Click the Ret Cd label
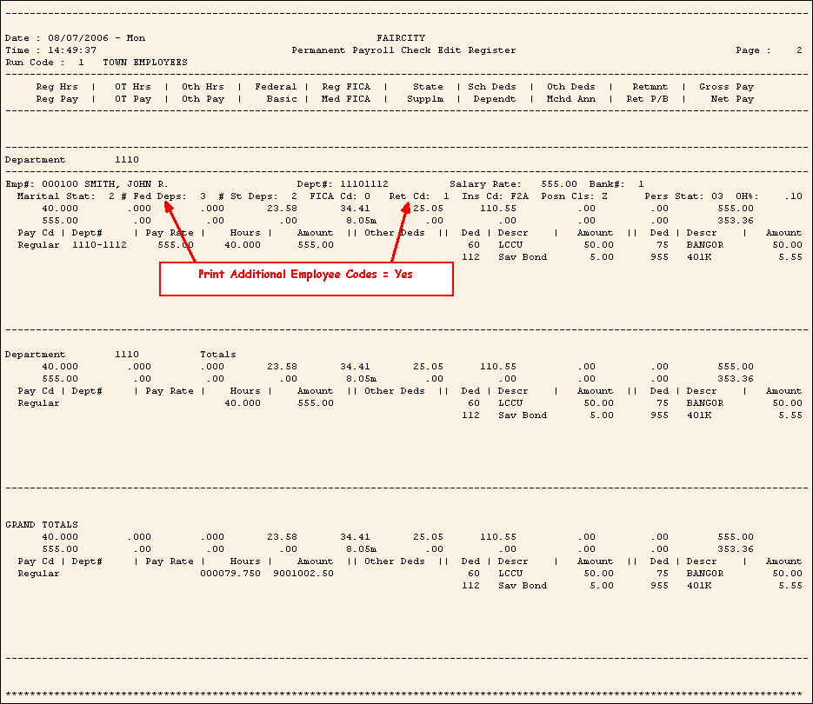 pos(410,196)
